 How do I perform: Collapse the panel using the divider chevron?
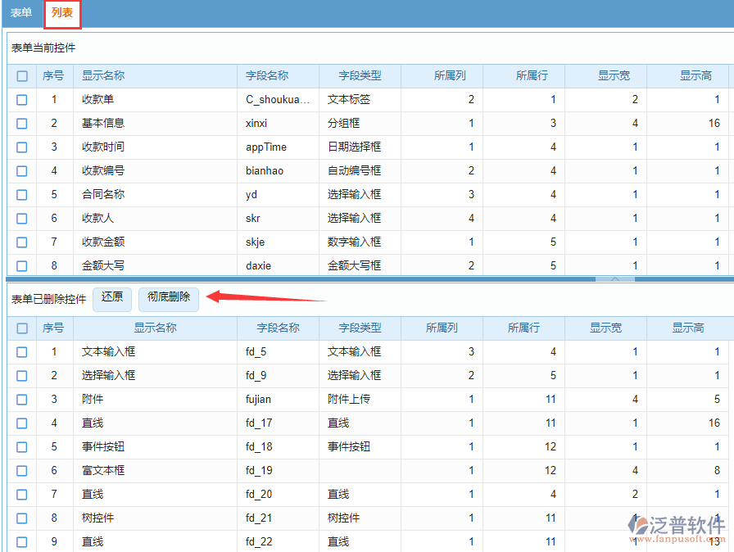click(615, 279)
